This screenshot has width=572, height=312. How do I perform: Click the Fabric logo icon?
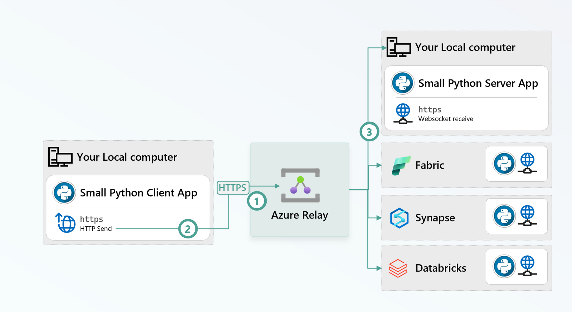click(x=401, y=166)
